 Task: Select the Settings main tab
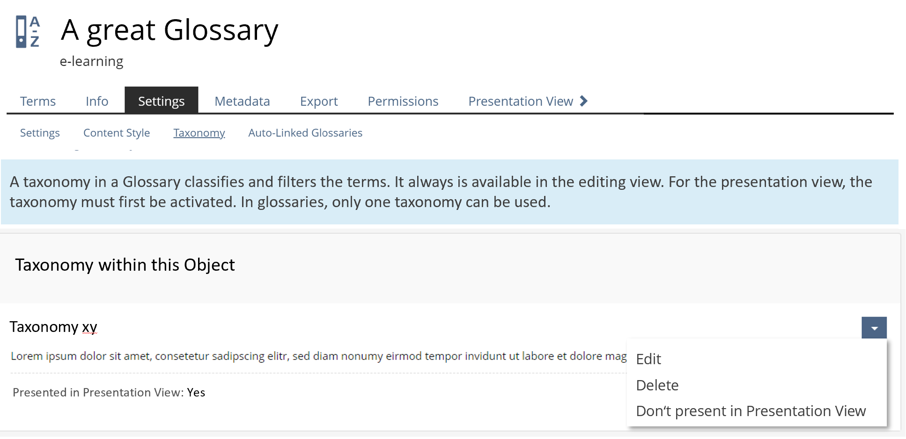161,101
